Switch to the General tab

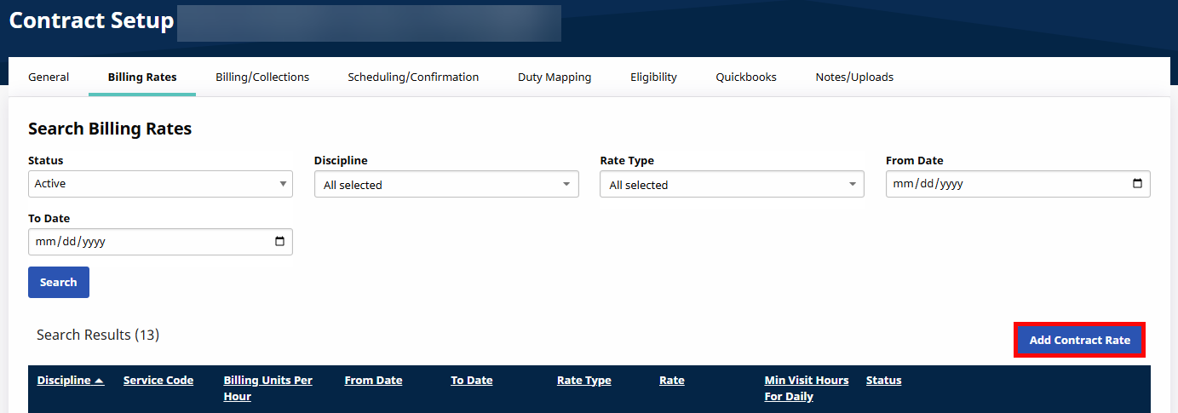[x=49, y=77]
